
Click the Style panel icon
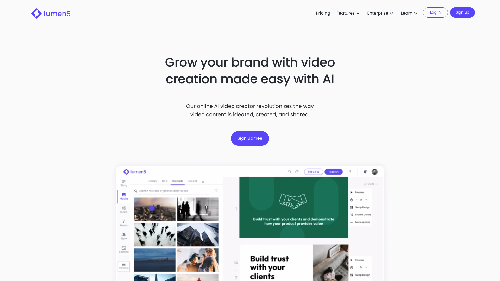coord(123,236)
